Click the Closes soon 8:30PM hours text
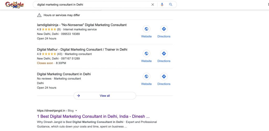 coord(51,63)
